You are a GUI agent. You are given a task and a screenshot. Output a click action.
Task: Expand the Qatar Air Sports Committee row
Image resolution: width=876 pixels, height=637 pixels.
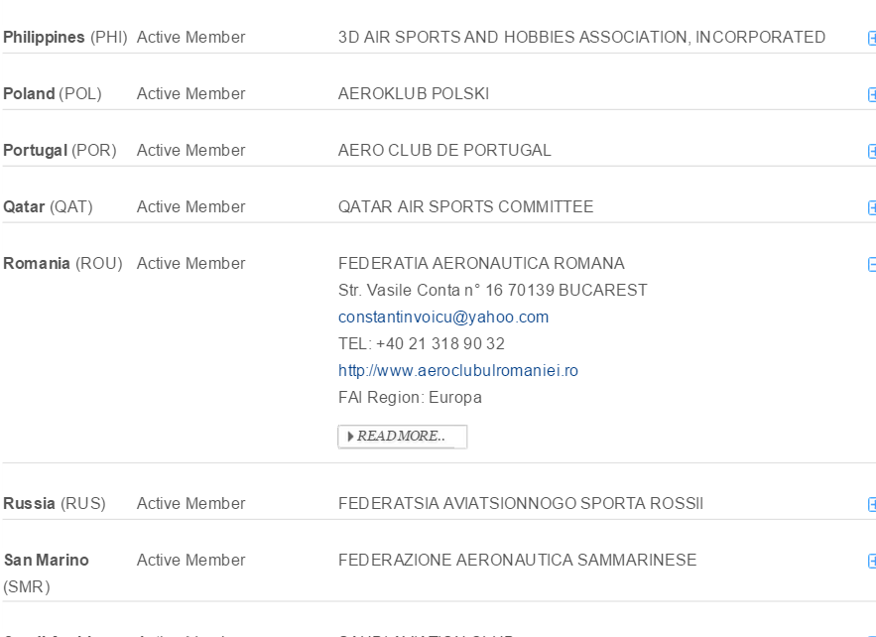click(872, 208)
